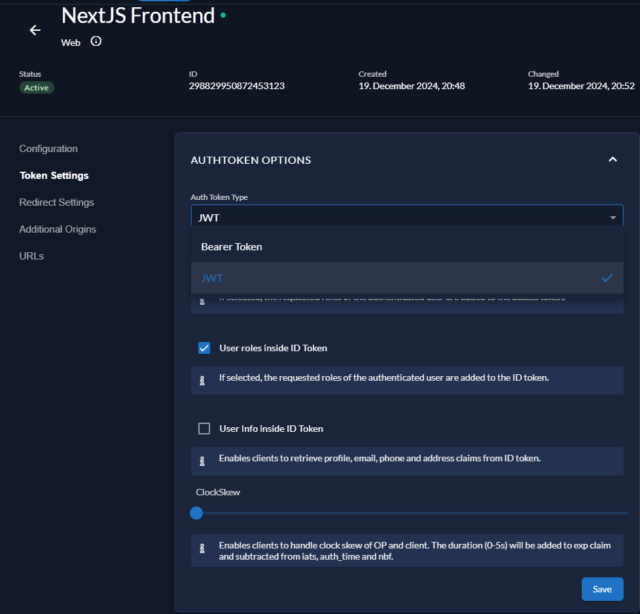Enable User Info inside ID Token checkbox

click(204, 429)
